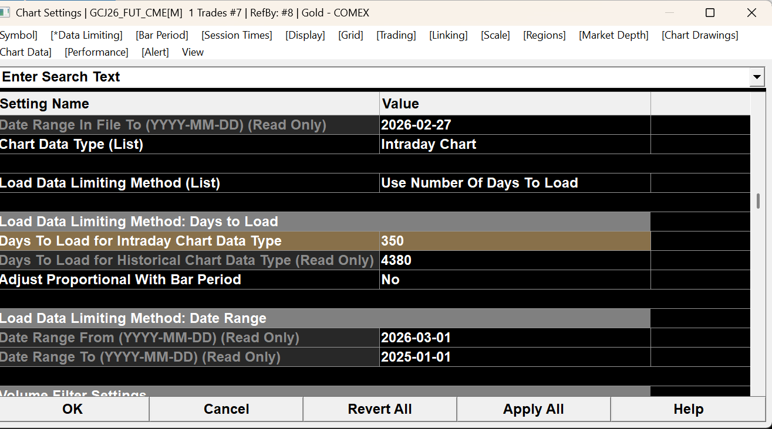Open the search text dropdown arrow
772x429 pixels.
(x=757, y=77)
